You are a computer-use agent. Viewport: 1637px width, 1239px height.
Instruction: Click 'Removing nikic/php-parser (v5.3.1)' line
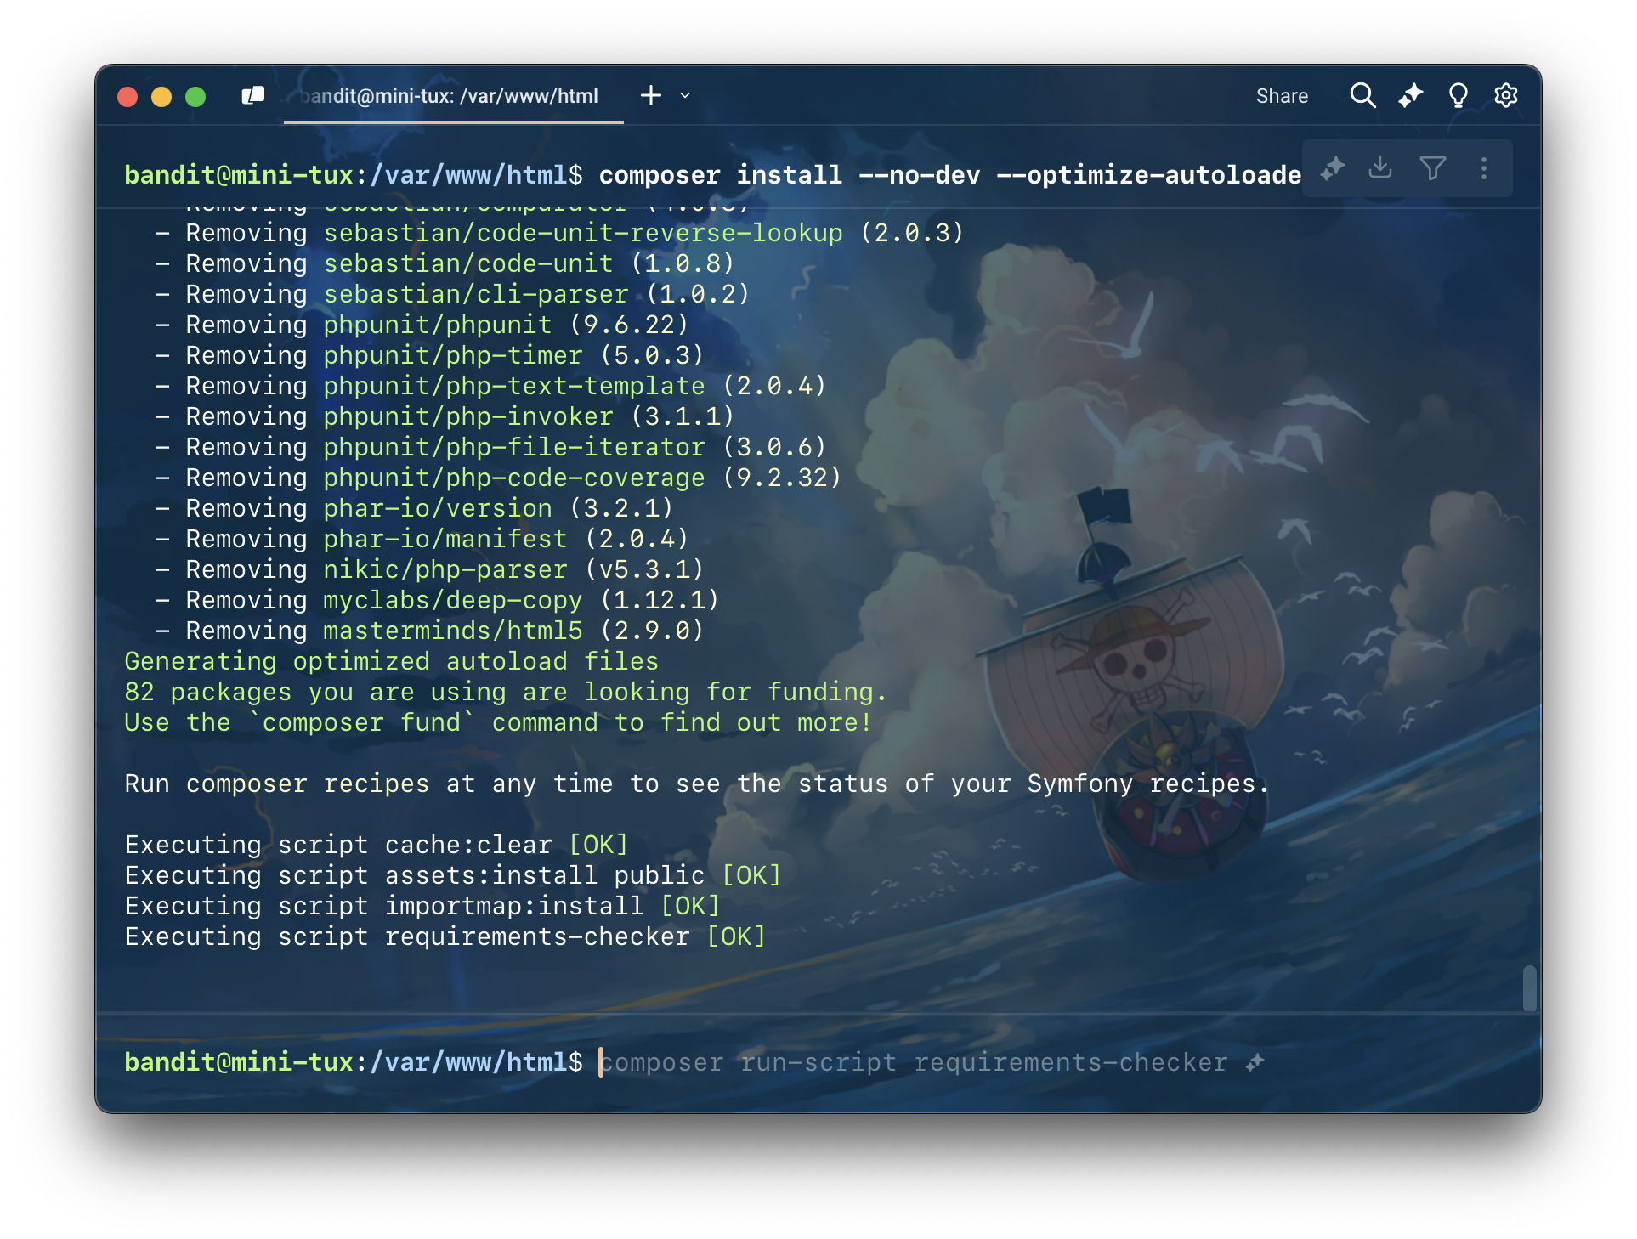[429, 569]
